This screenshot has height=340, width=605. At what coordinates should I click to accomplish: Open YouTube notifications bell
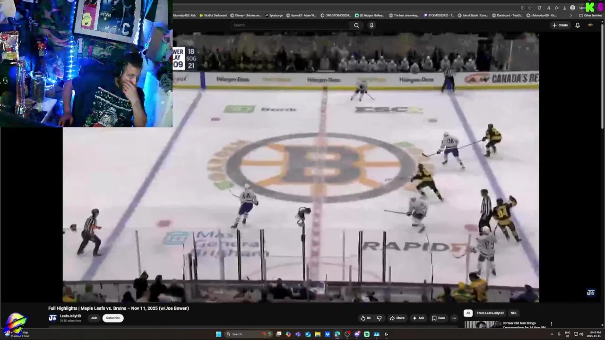click(577, 25)
